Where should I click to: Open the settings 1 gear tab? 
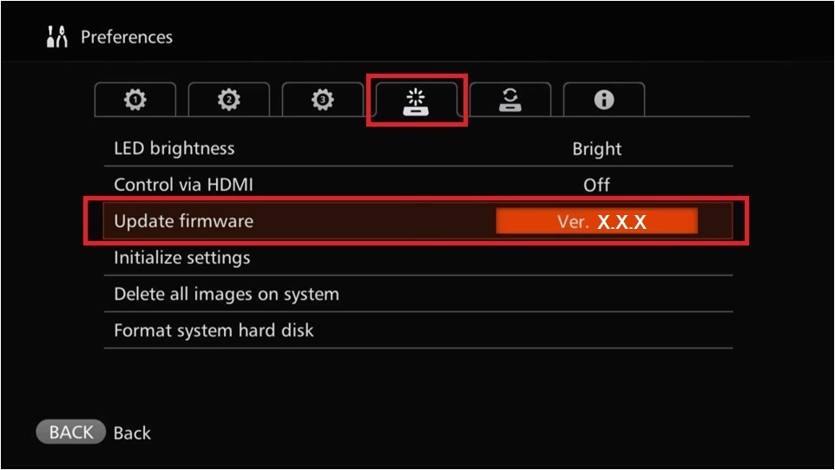point(135,100)
